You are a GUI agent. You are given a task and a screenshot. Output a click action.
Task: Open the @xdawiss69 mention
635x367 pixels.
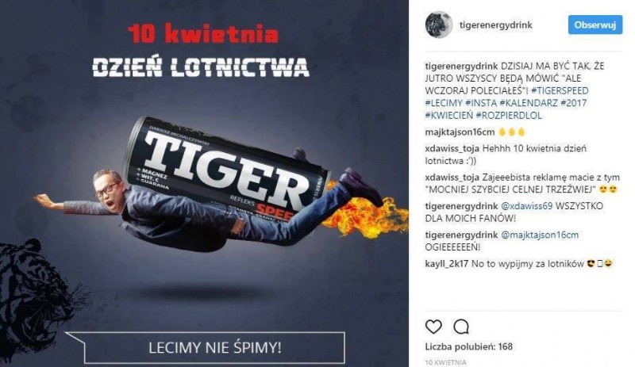coord(526,206)
